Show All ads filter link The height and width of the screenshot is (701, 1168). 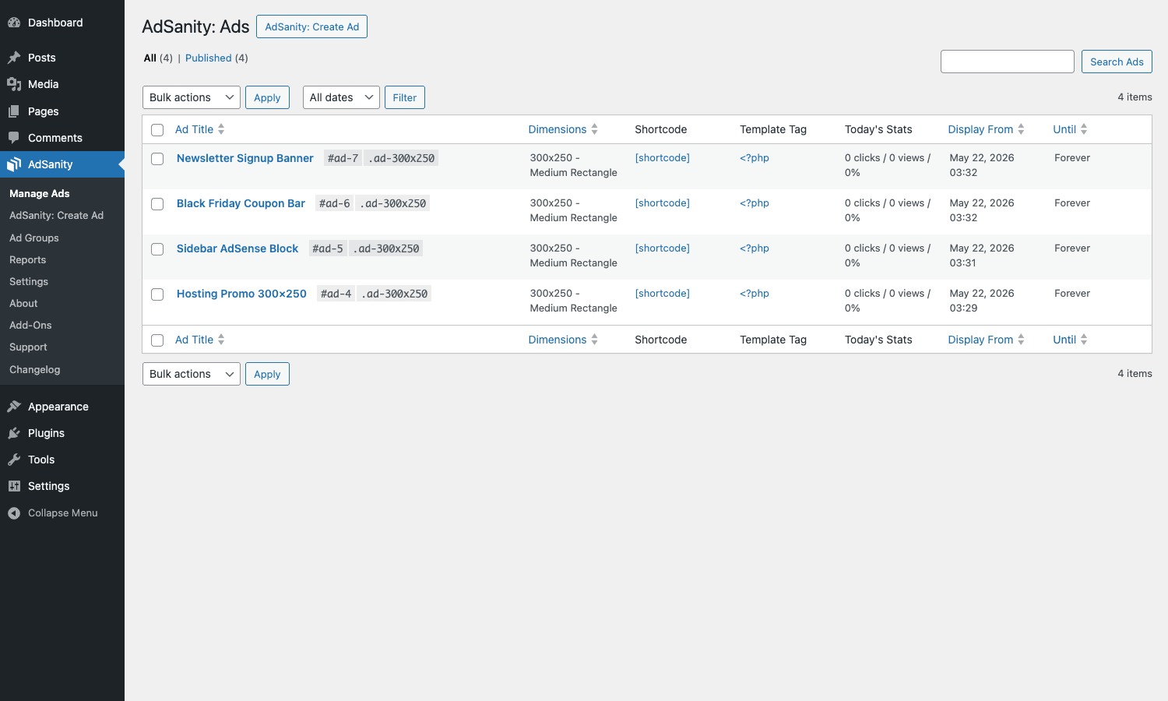pos(150,58)
